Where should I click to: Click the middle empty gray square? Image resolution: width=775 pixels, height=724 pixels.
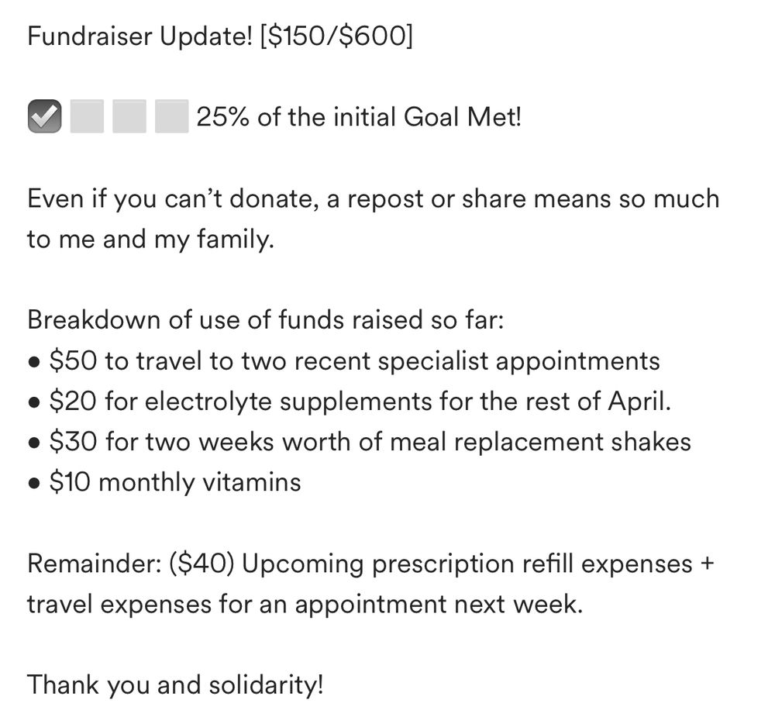click(129, 116)
